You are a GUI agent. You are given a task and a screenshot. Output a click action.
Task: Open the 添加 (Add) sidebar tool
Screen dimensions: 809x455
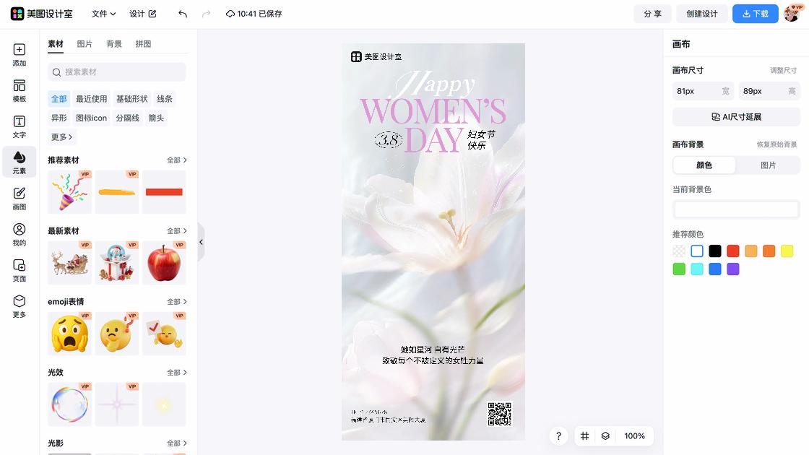coord(19,55)
